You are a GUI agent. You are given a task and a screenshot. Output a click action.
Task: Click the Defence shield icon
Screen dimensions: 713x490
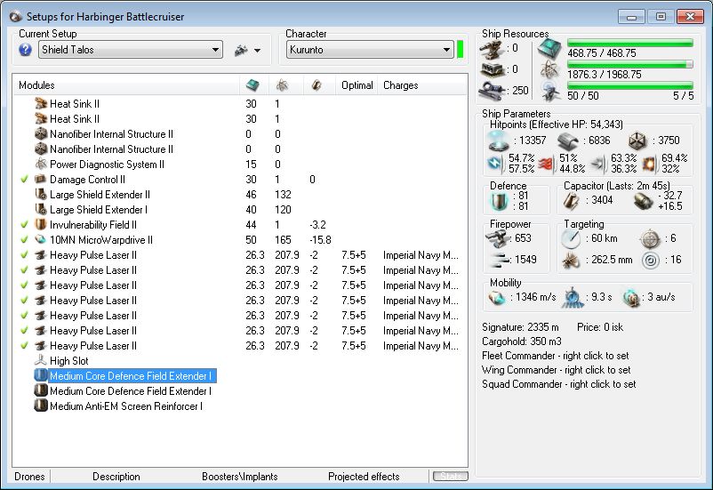coord(499,201)
